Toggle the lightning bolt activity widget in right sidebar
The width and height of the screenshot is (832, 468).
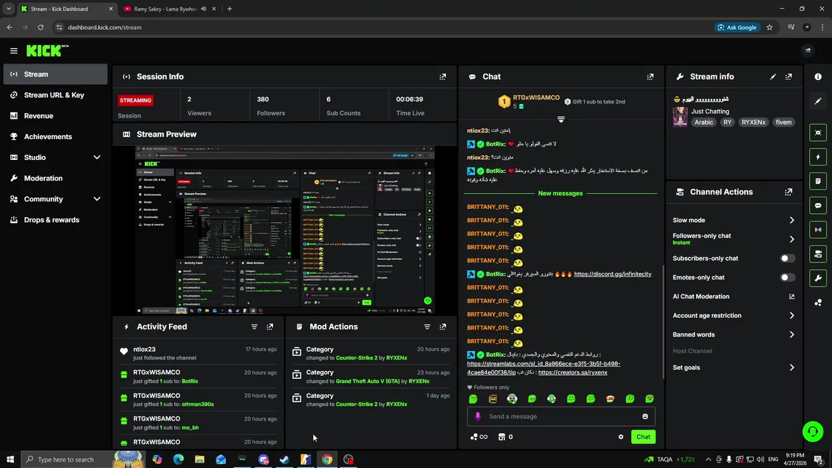(818, 157)
